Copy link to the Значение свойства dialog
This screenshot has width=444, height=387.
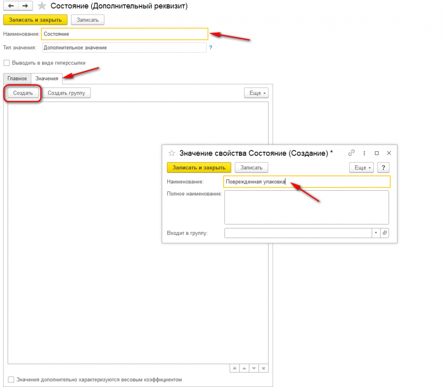(351, 153)
